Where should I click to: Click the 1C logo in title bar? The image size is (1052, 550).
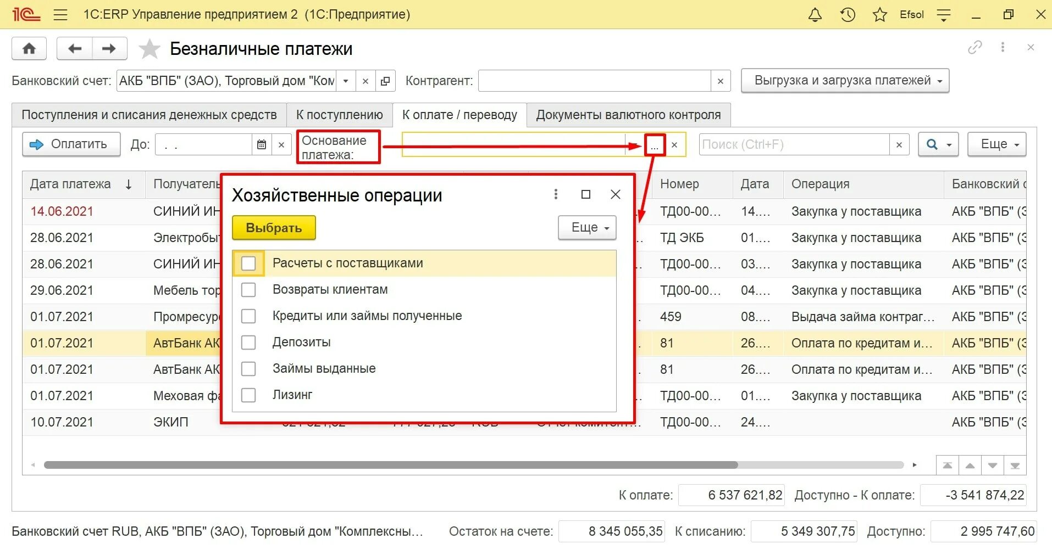click(26, 15)
